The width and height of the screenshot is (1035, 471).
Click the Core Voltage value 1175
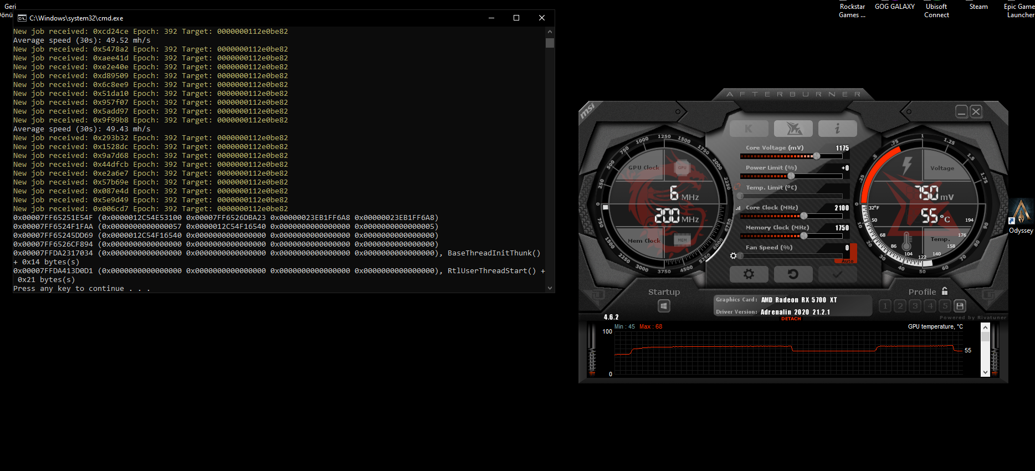[x=842, y=148]
